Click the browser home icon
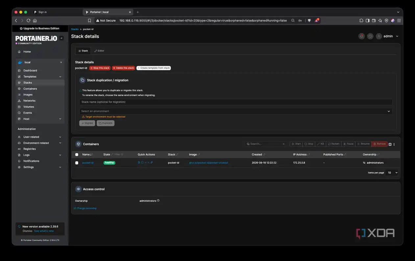The width and height of the screenshot is (415, 261). tap(35, 20)
